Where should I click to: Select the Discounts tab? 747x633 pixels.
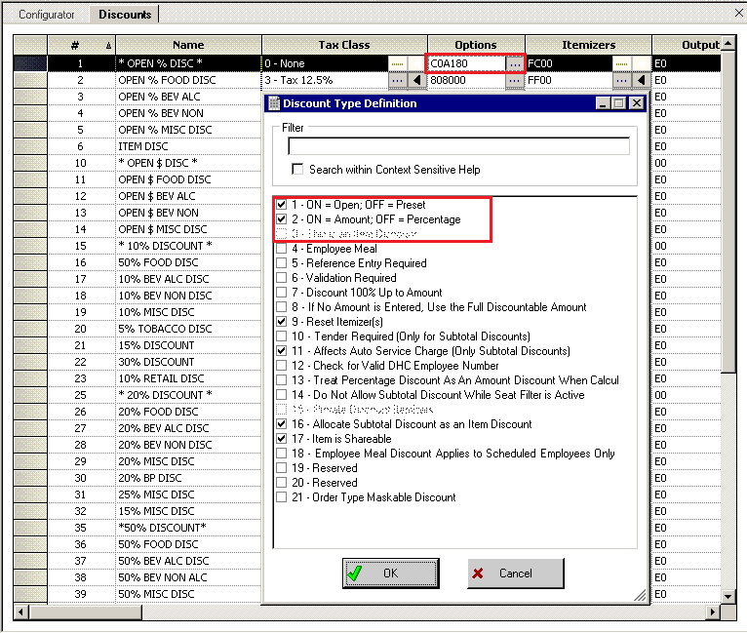coord(125,15)
